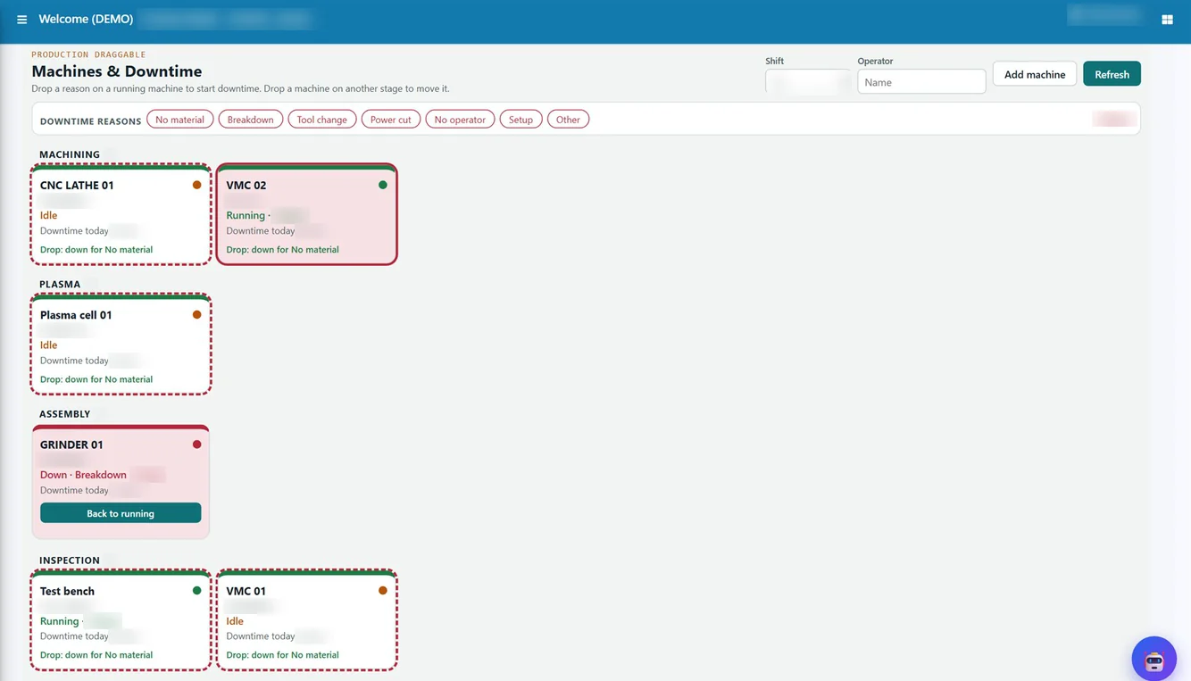
Task: Click the drop hint text on VMC 01
Action: pyautogui.click(x=283, y=655)
